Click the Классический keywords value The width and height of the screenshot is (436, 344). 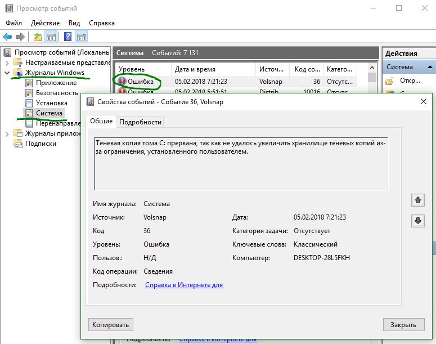tap(316, 244)
